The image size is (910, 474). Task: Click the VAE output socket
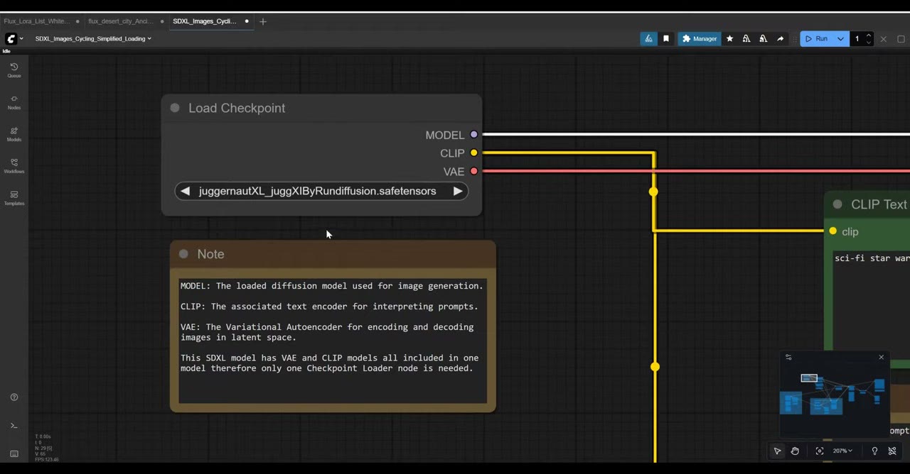coord(474,172)
